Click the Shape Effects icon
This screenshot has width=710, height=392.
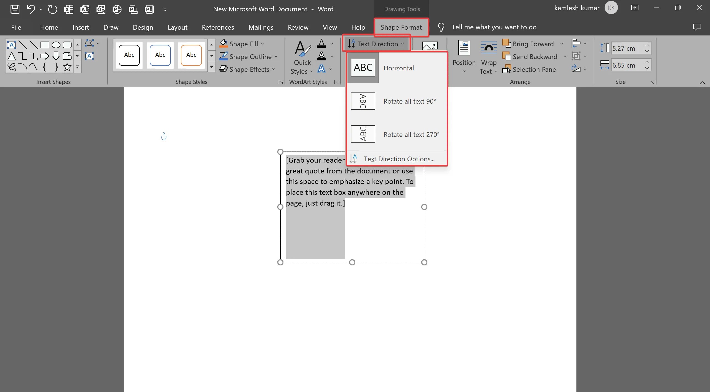[224, 69]
